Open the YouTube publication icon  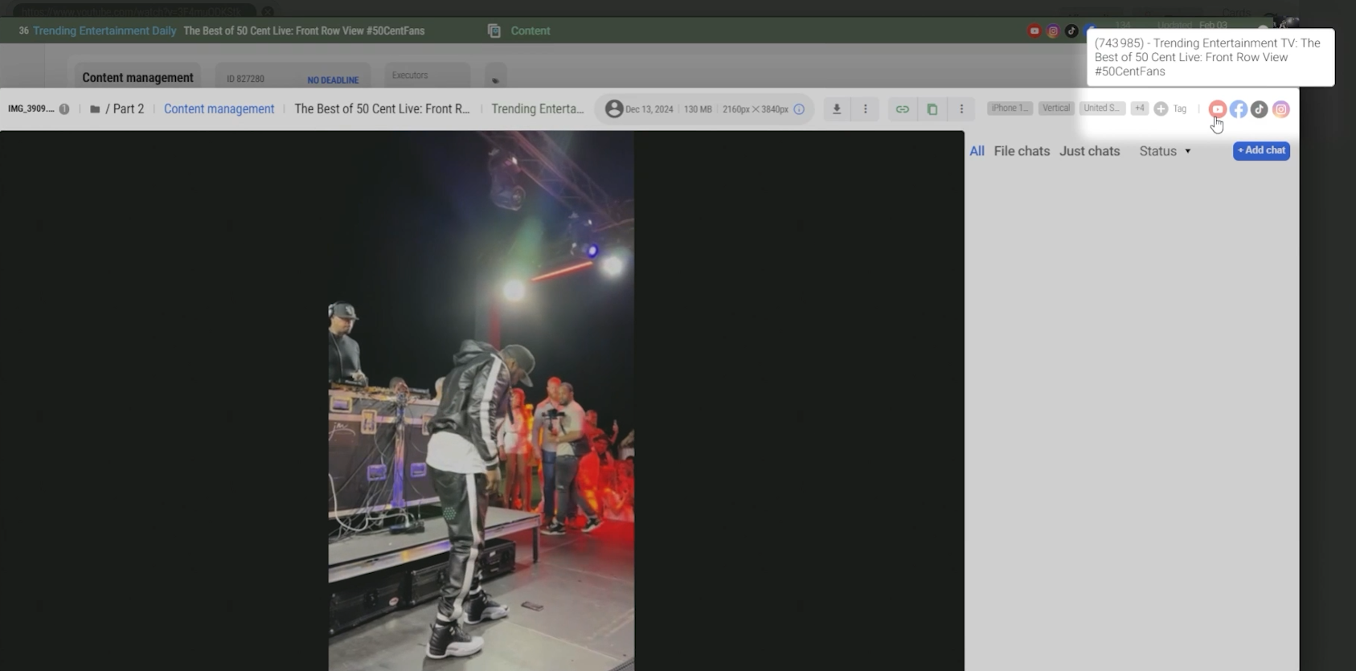(x=1217, y=109)
